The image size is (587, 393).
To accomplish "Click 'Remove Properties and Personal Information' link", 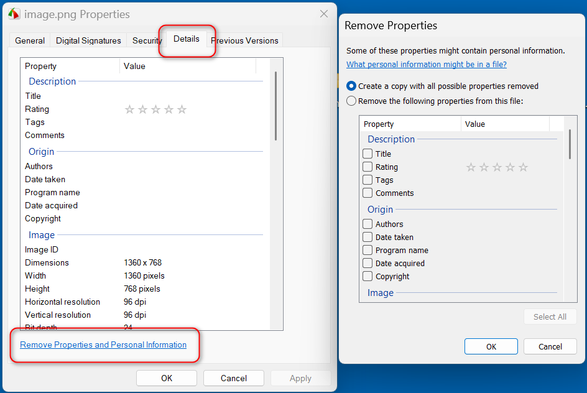I will [x=103, y=344].
